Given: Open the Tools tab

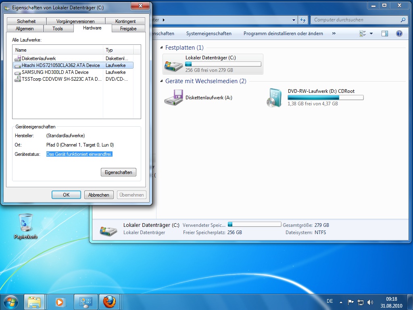Looking at the screenshot, I should pyautogui.click(x=58, y=29).
